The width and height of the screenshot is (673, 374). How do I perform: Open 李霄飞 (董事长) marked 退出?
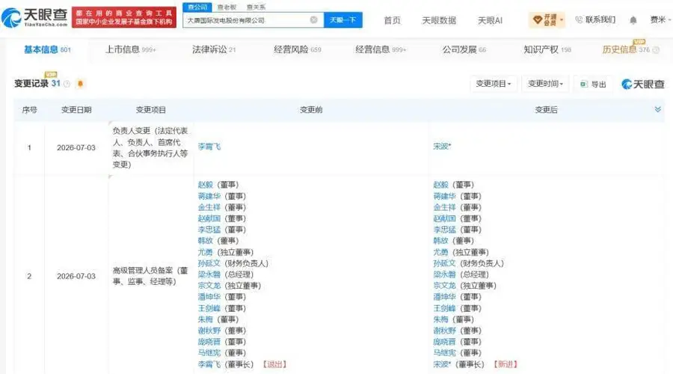[x=209, y=364]
